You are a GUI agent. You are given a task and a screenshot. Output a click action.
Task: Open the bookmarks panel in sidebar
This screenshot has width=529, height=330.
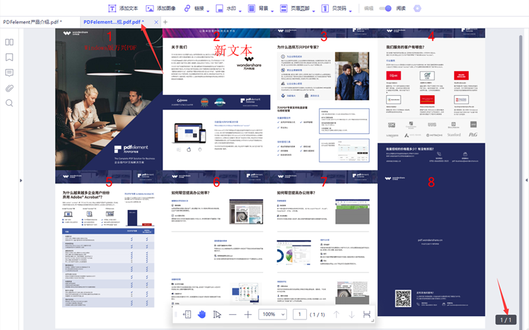pyautogui.click(x=9, y=57)
